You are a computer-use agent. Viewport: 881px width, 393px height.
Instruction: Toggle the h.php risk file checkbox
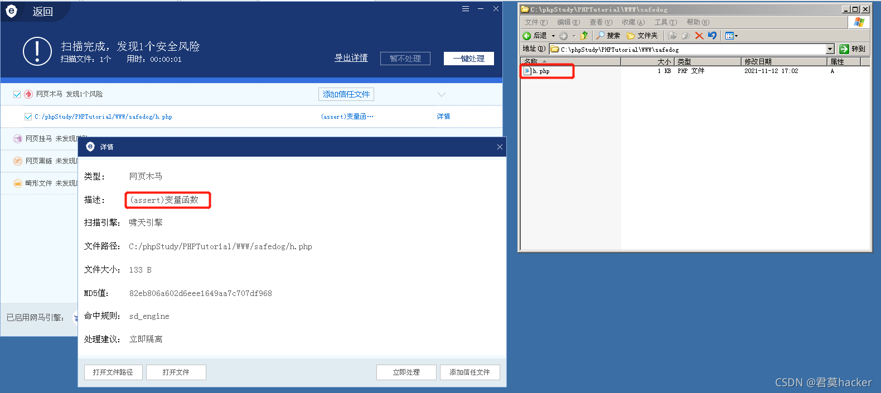tap(28, 117)
